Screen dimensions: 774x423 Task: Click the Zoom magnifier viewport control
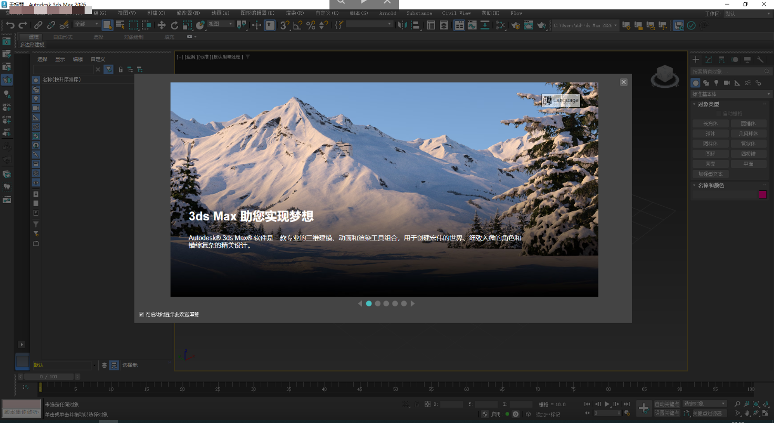coord(737,404)
